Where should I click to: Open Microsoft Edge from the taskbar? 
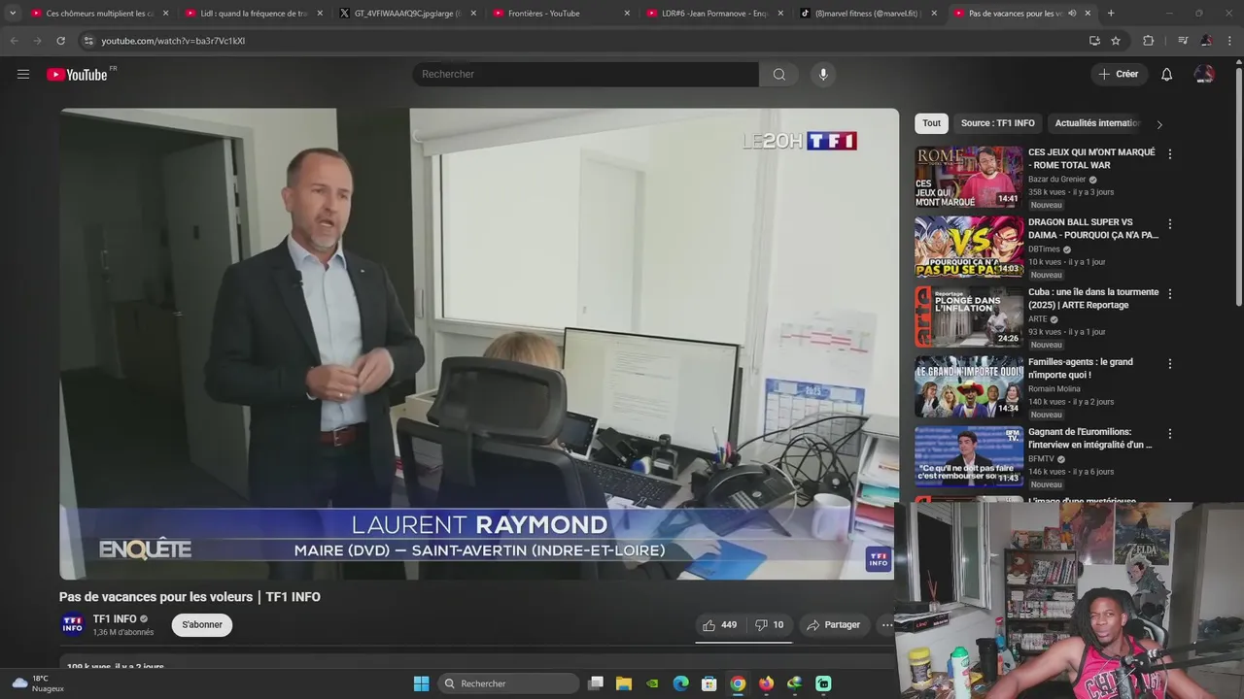(x=681, y=683)
